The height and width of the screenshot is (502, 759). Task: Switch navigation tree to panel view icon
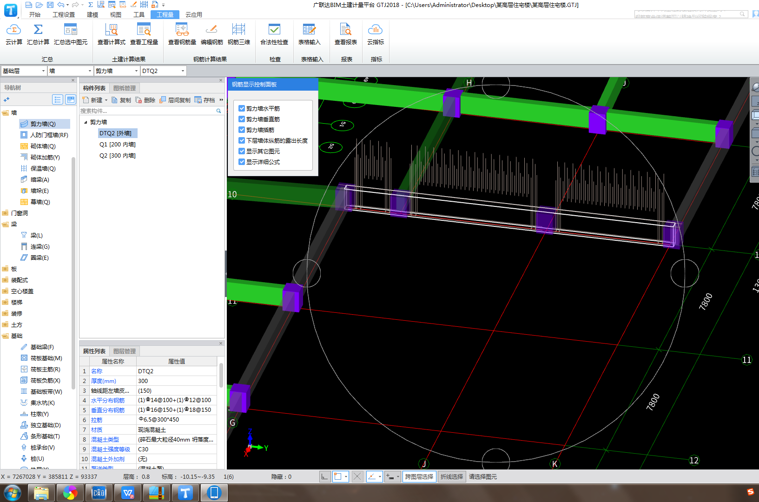pos(71,99)
